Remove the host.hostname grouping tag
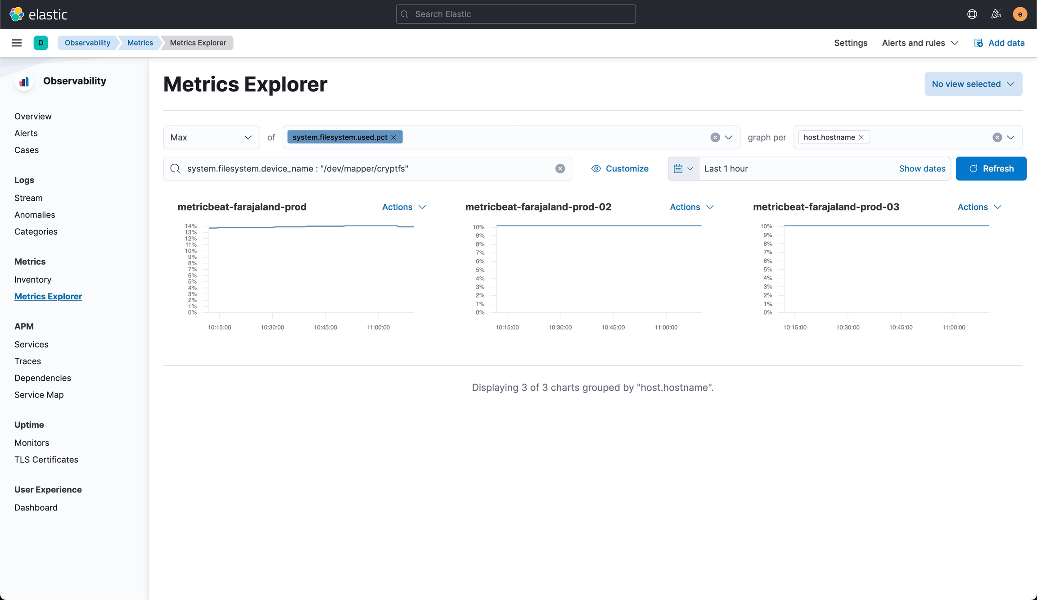Viewport: 1037px width, 600px height. click(861, 137)
